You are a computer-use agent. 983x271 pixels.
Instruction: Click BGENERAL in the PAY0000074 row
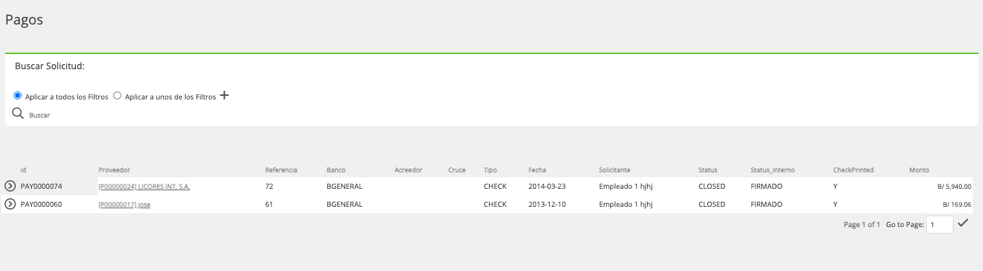(x=345, y=186)
